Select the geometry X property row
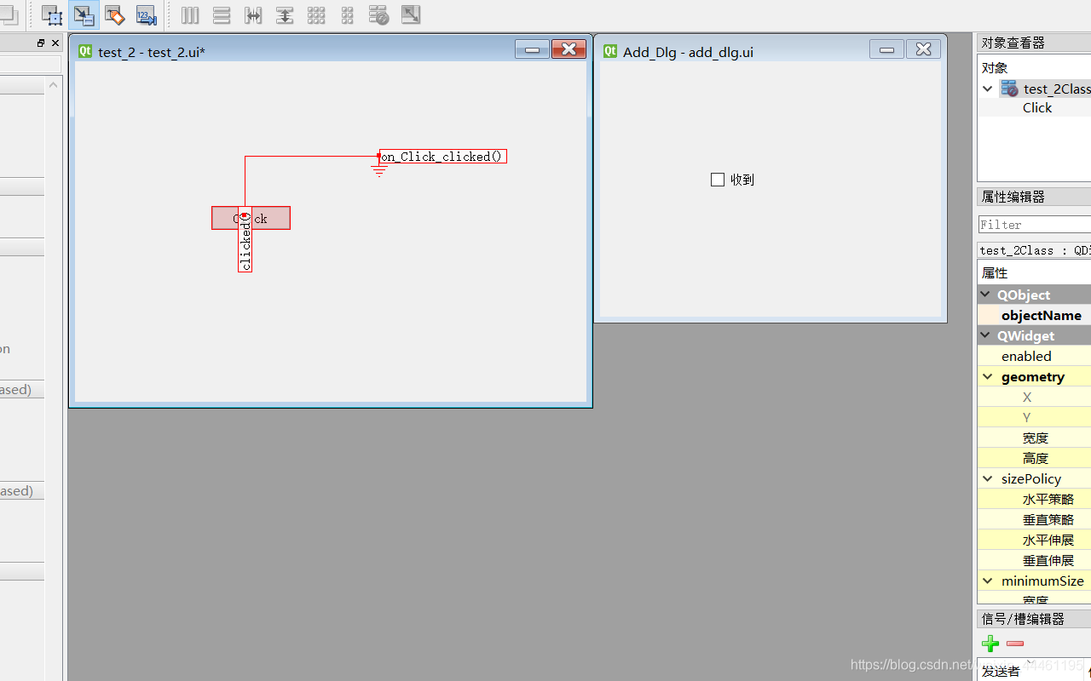The width and height of the screenshot is (1091, 681). pyautogui.click(x=1034, y=397)
